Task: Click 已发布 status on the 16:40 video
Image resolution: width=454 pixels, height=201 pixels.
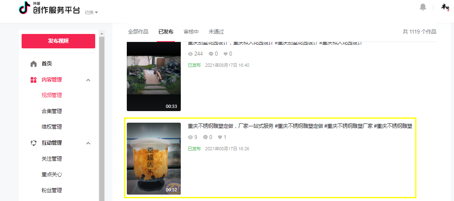Action: [x=194, y=66]
